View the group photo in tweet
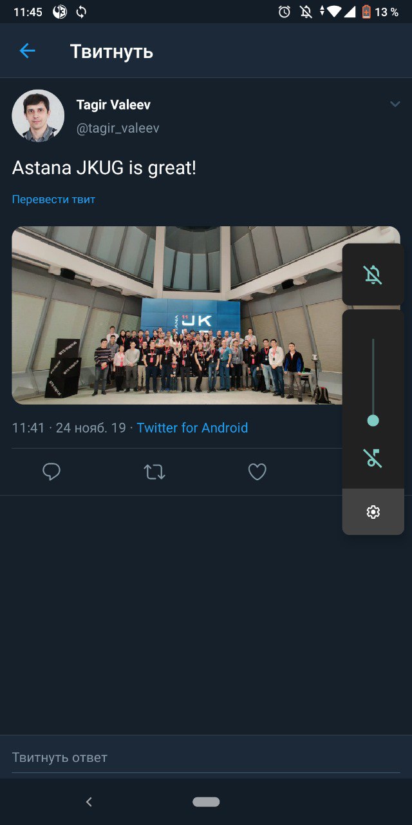 click(206, 315)
